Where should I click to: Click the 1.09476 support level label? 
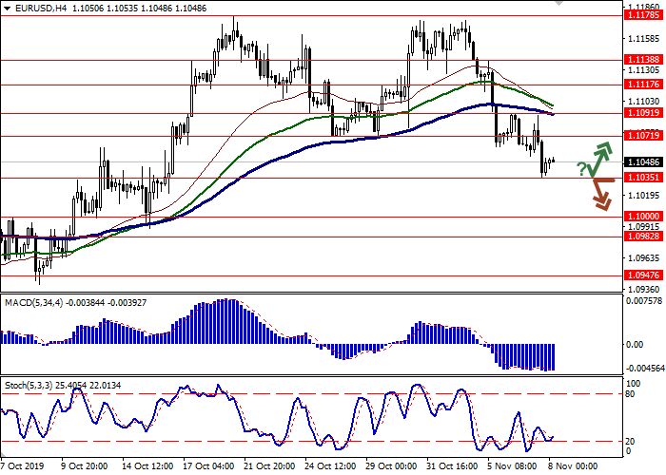(x=642, y=275)
